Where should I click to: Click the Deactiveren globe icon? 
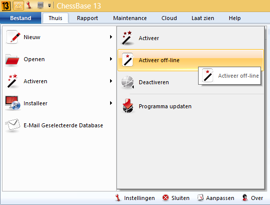coord(128,82)
